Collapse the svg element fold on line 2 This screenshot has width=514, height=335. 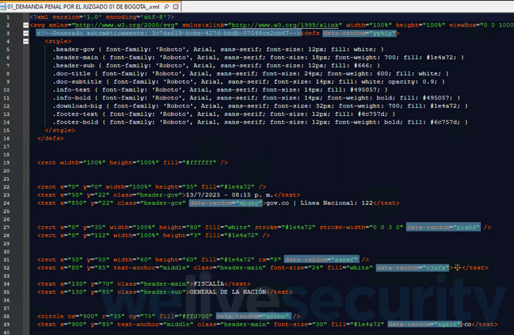click(x=25, y=25)
